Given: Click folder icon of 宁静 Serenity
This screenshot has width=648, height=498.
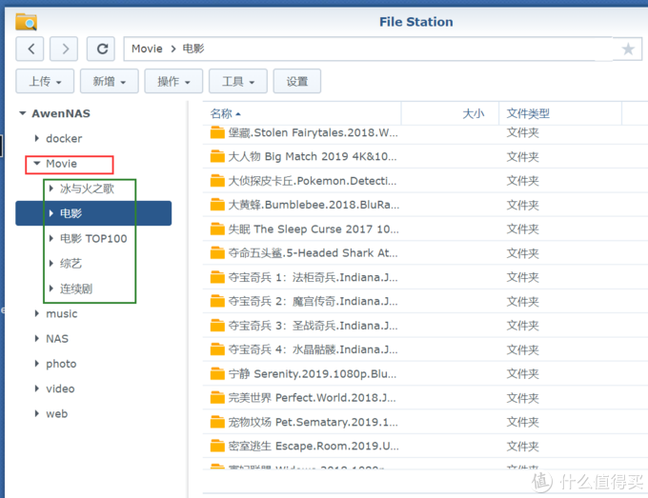Looking at the screenshot, I should coord(216,373).
